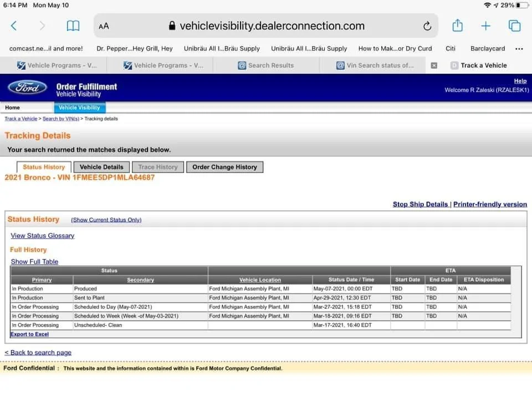Viewport: 532px width, 399px height.
Task: Open the Citi bookmark
Action: pos(450,49)
